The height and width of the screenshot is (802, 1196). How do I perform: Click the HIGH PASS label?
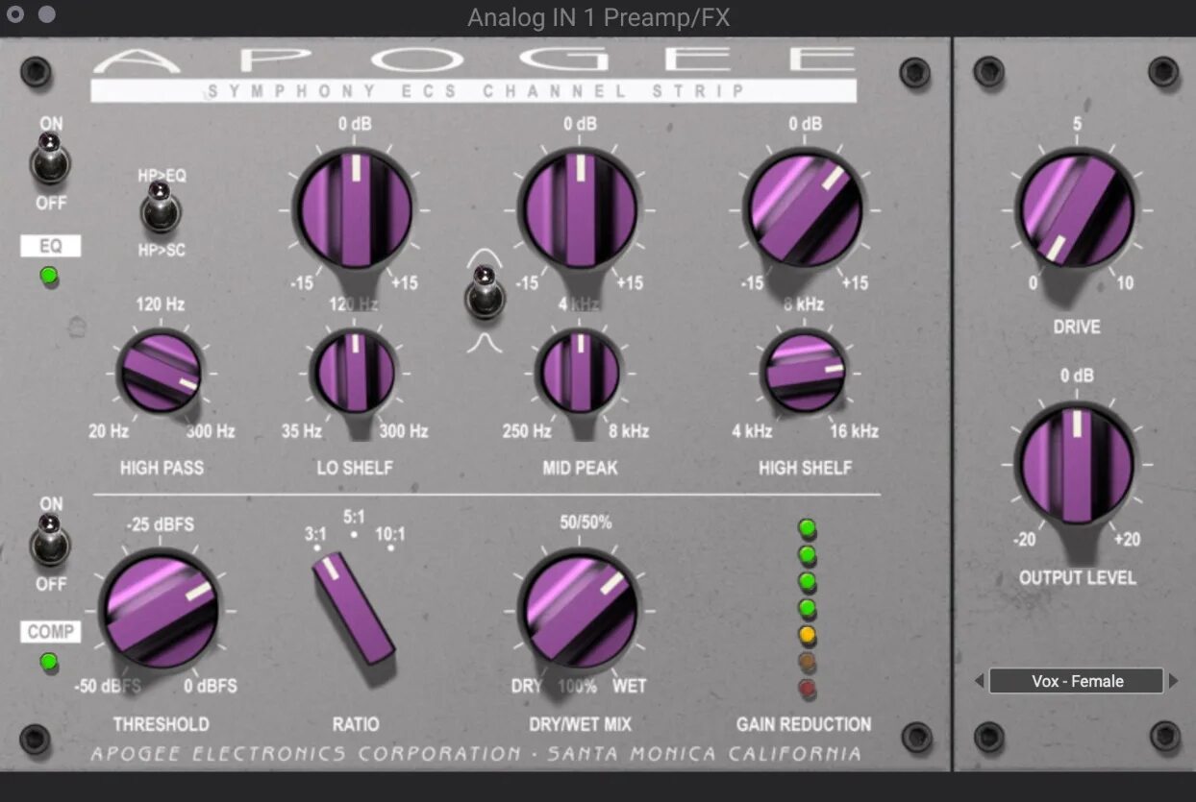pyautogui.click(x=162, y=468)
